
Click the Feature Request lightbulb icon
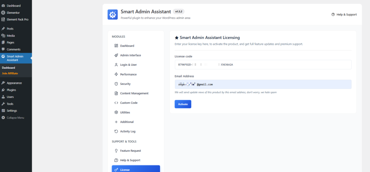pyautogui.click(x=116, y=151)
